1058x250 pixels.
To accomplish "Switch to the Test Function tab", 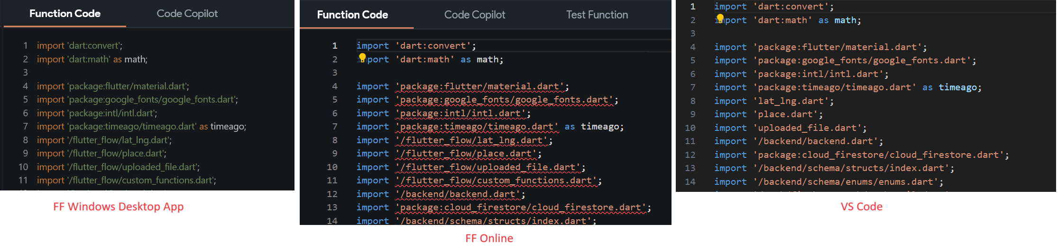I will point(597,15).
